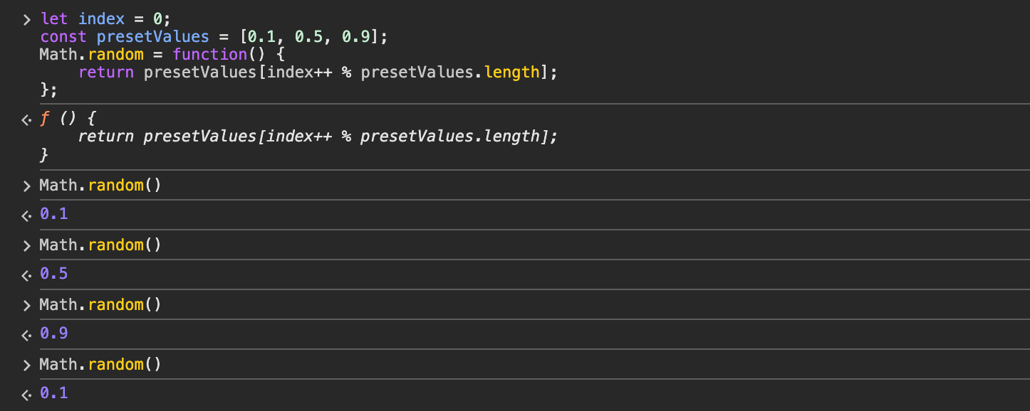
Task: Click the purple "return" keyword in the input code
Action: [105, 73]
